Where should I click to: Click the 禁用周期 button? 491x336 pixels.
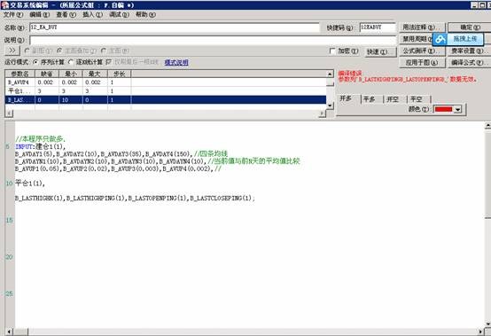pos(417,39)
